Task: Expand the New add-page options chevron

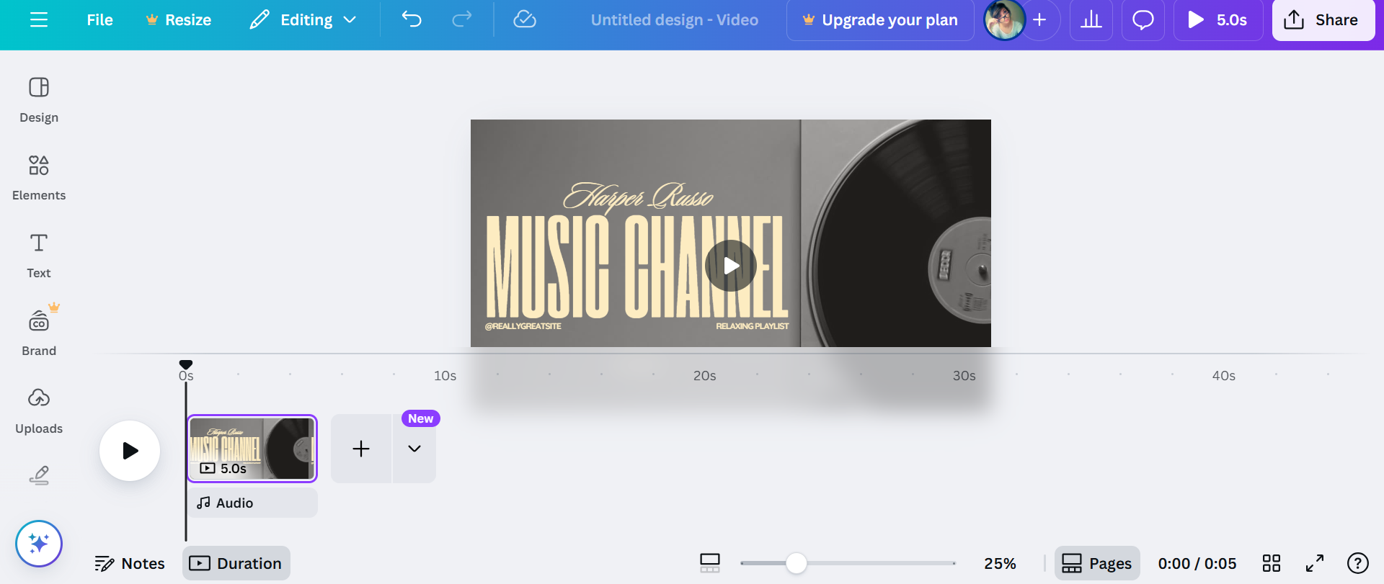Action: (414, 449)
